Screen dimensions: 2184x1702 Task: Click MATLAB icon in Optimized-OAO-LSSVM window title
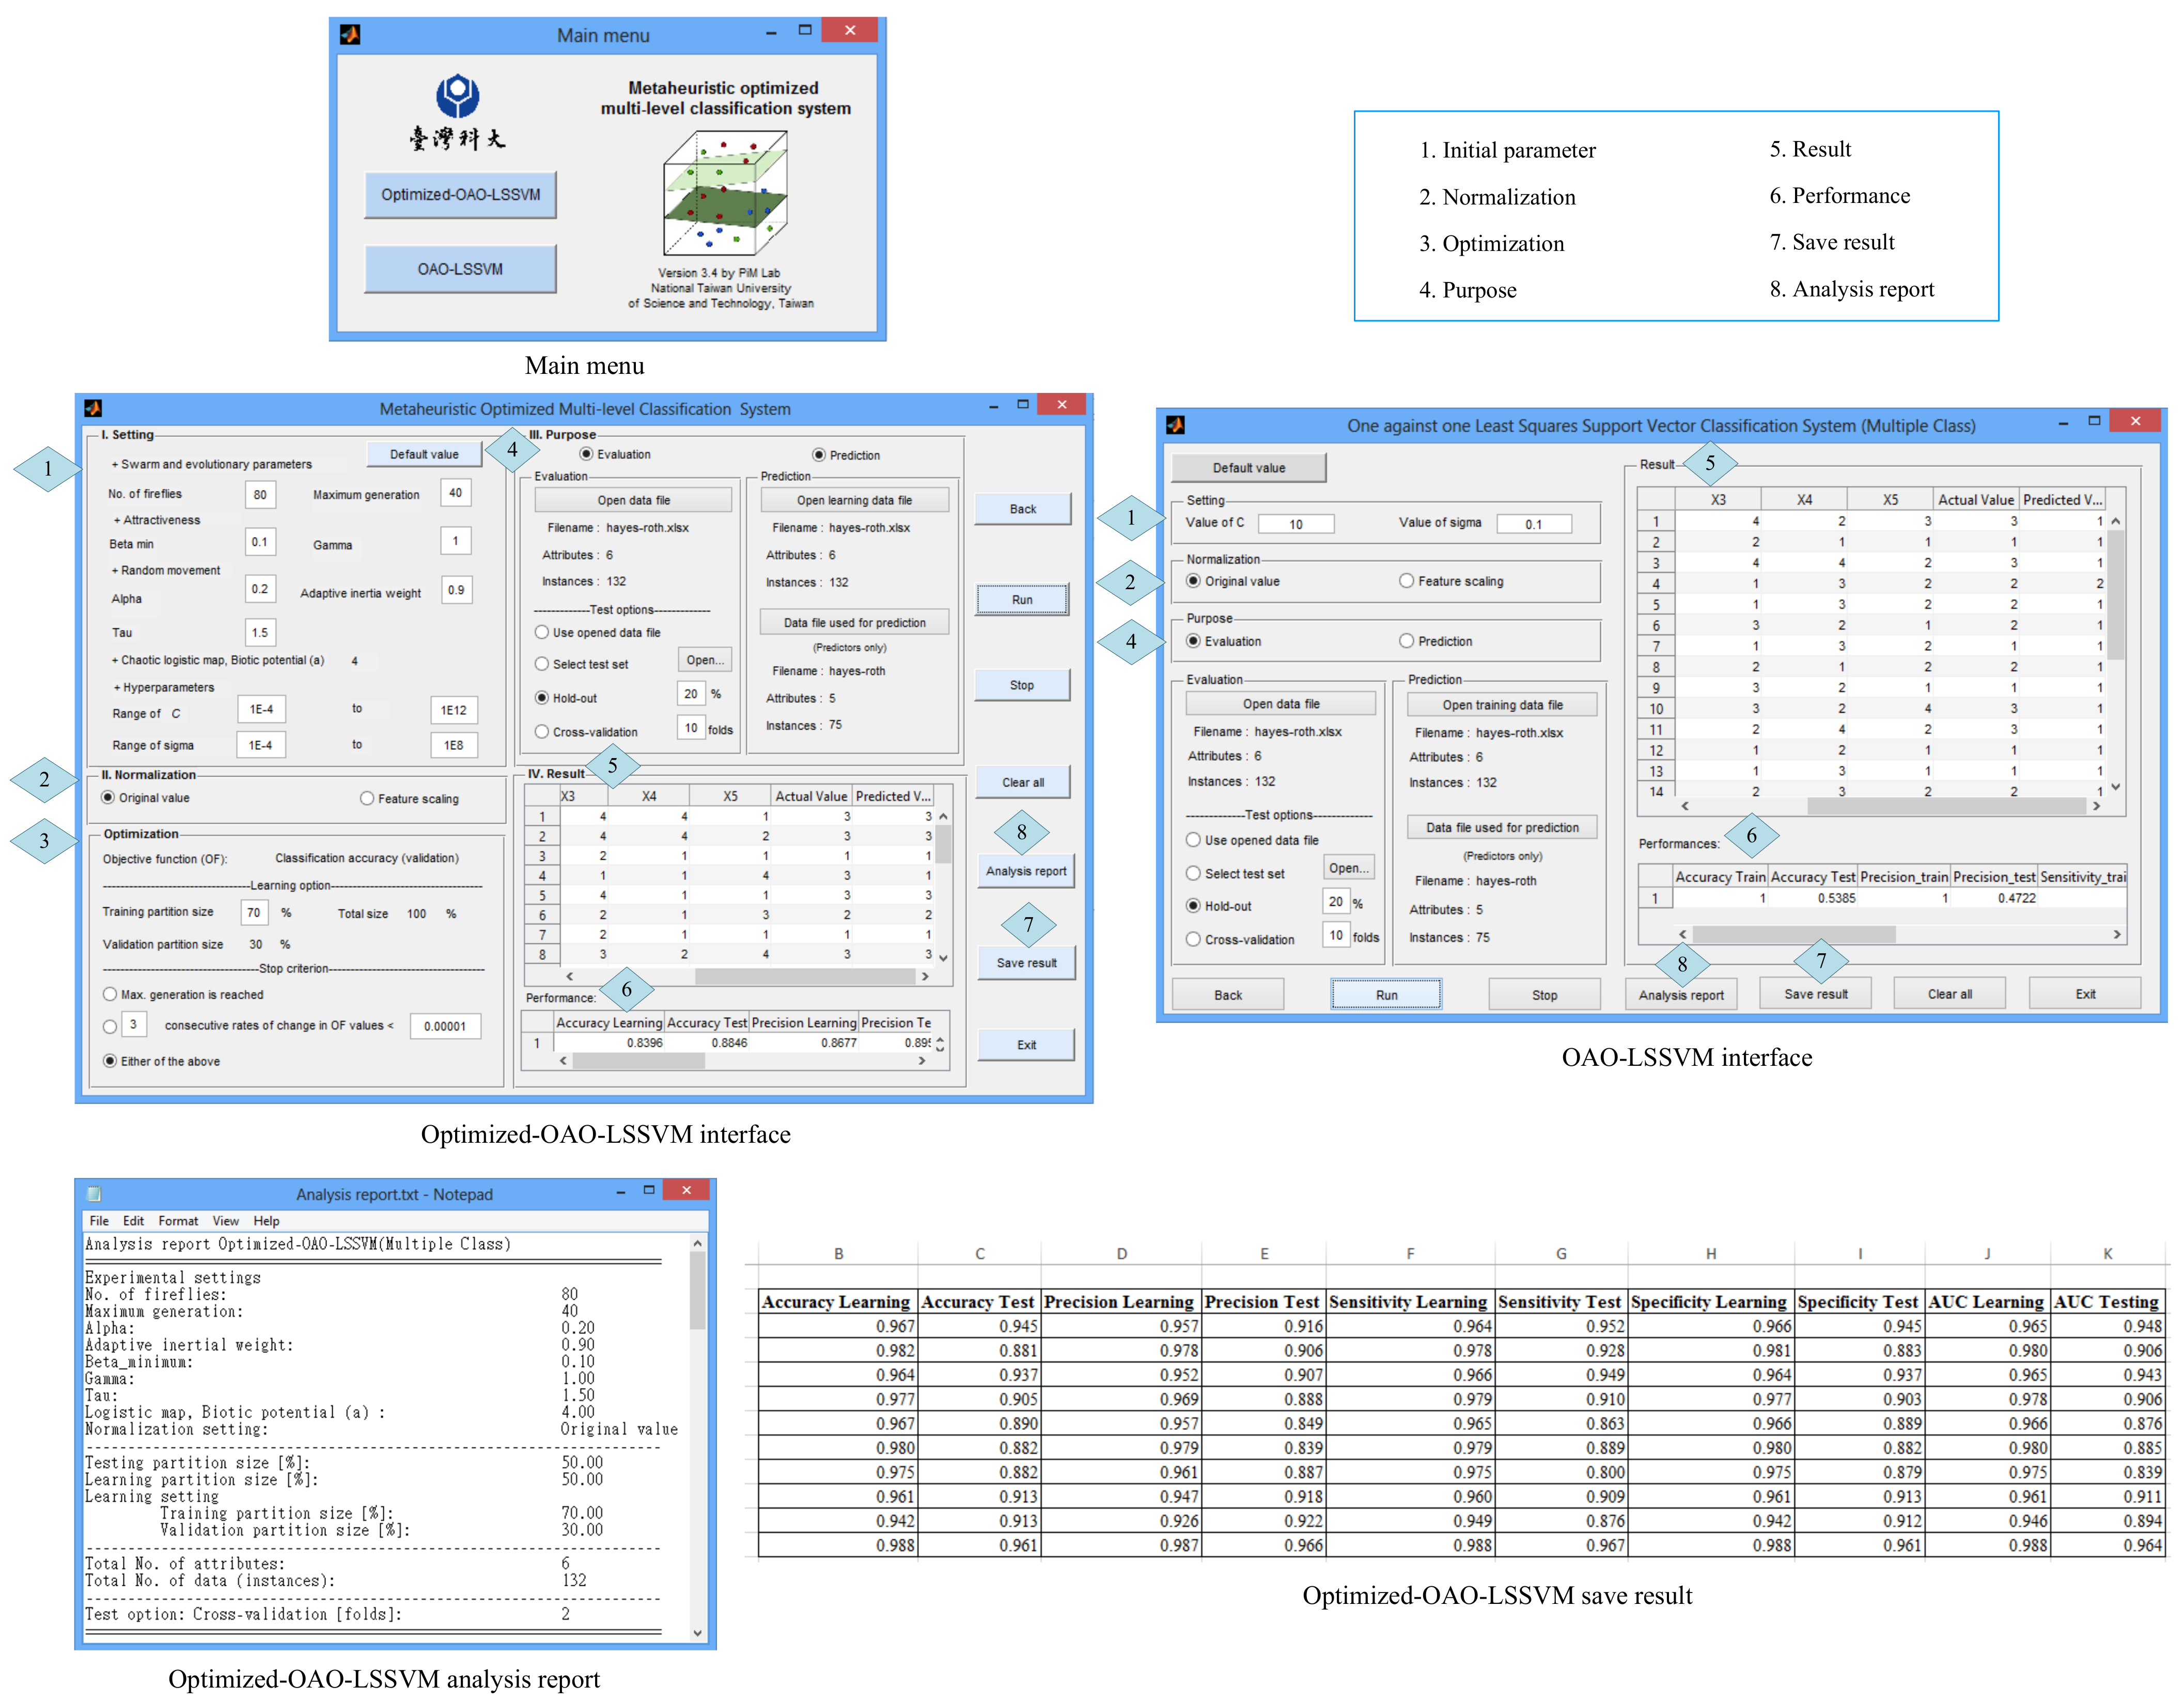tap(93, 409)
